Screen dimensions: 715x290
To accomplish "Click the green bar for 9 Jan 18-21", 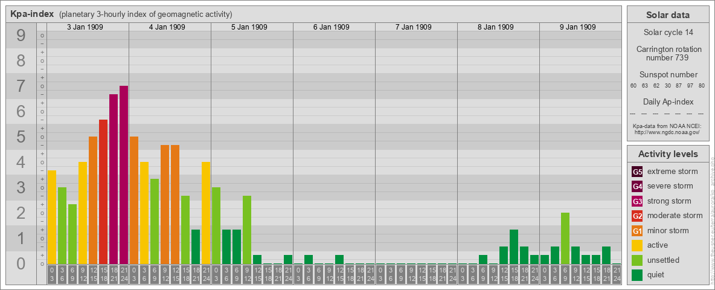I will [606, 256].
